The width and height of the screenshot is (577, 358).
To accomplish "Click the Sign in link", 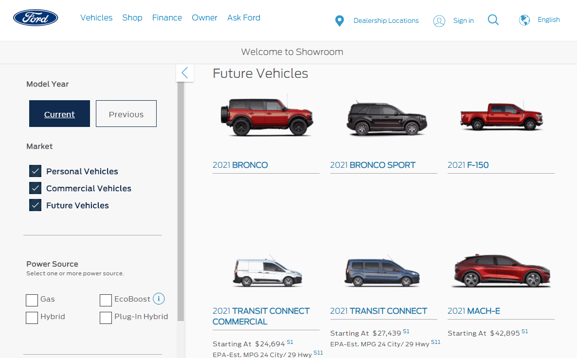I will pyautogui.click(x=463, y=20).
